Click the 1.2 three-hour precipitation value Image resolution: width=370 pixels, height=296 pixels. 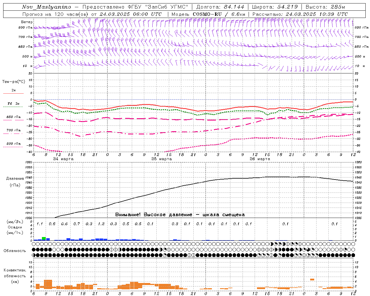(x=101, y=224)
